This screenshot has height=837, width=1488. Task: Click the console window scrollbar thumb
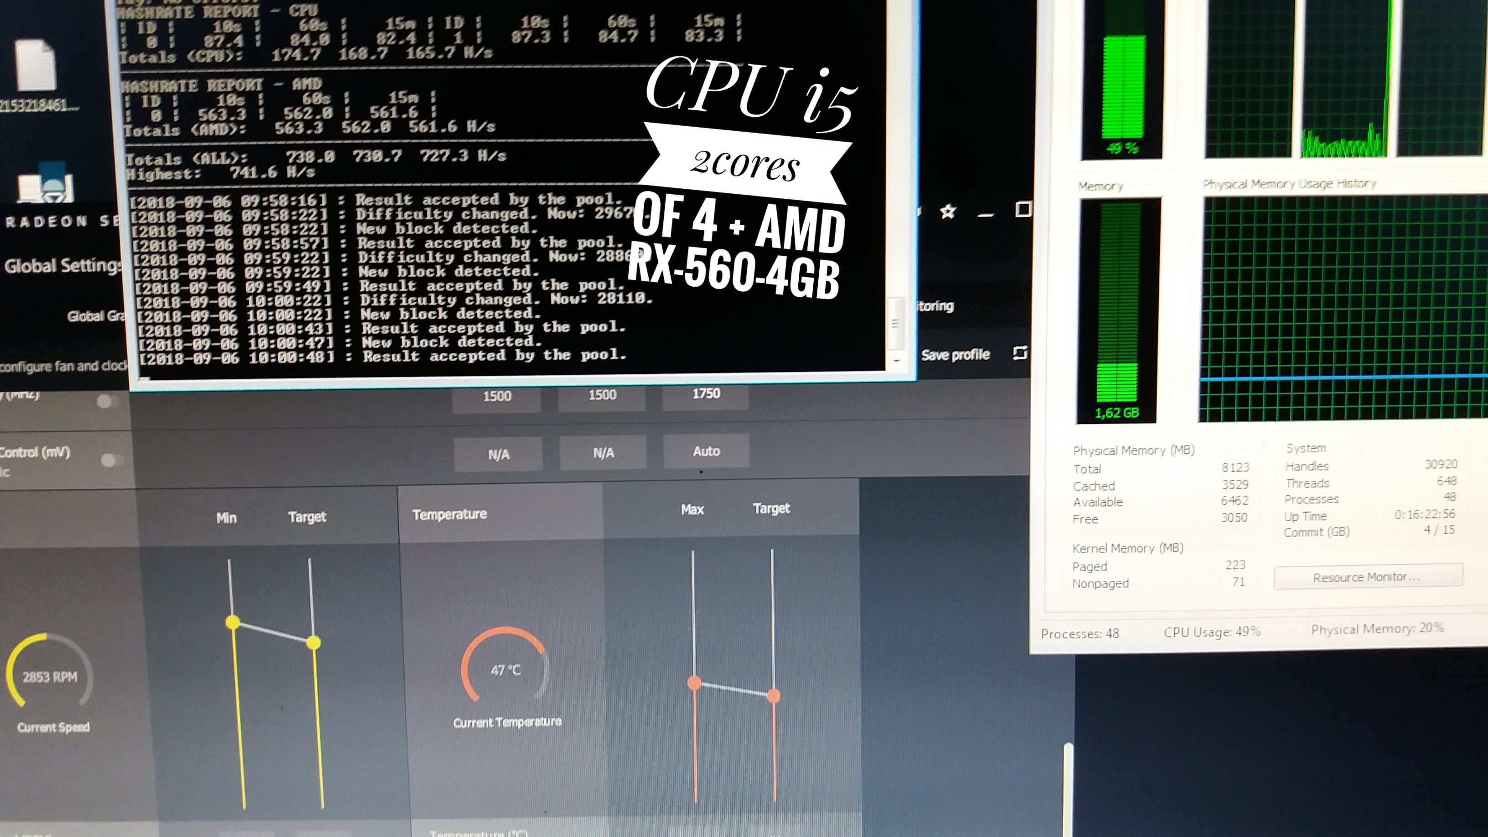(895, 324)
